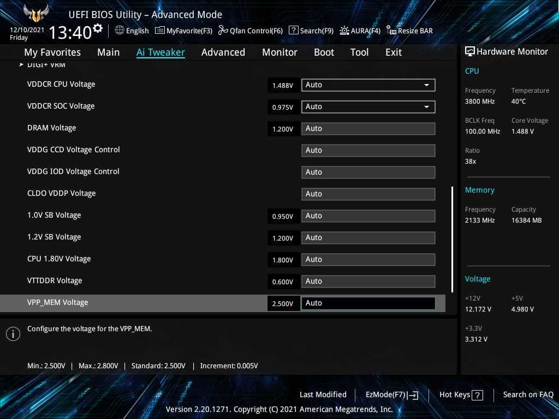The height and width of the screenshot is (419, 559).
Task: Open MyFavorite(F3) from the top bar
Action: (160, 31)
